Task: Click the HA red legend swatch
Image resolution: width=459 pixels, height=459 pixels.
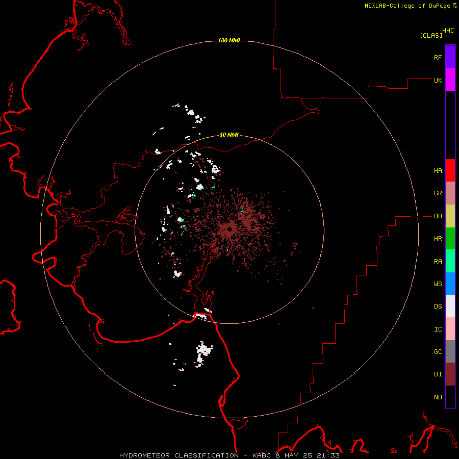Action: [450, 170]
